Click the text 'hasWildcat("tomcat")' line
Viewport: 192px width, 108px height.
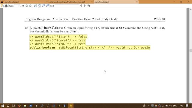point(58,40)
